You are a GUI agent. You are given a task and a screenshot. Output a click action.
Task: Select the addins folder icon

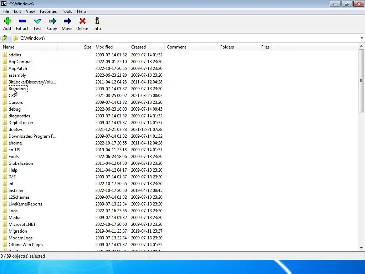(5, 55)
